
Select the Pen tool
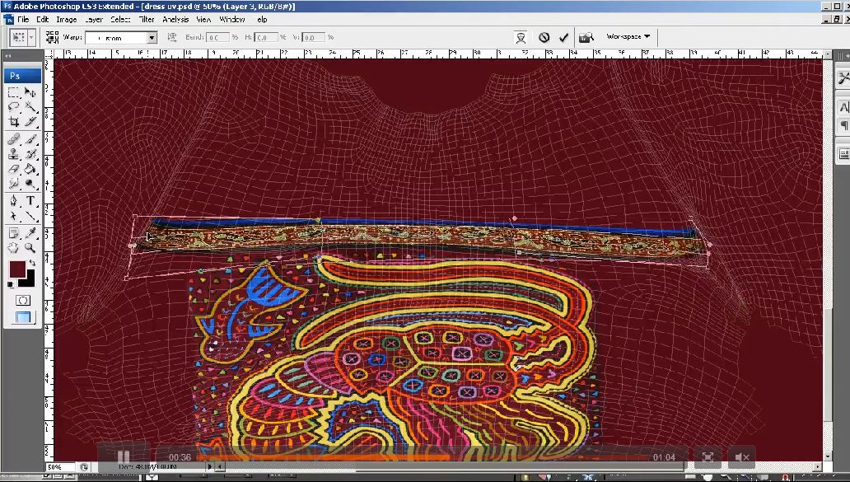coord(14,201)
